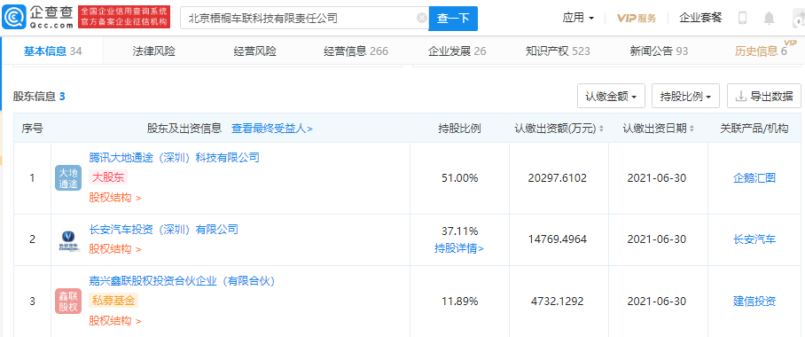Viewport: 805px width, 337px height.
Task: Open the 持股比例 filter dropdown
Action: [685, 96]
